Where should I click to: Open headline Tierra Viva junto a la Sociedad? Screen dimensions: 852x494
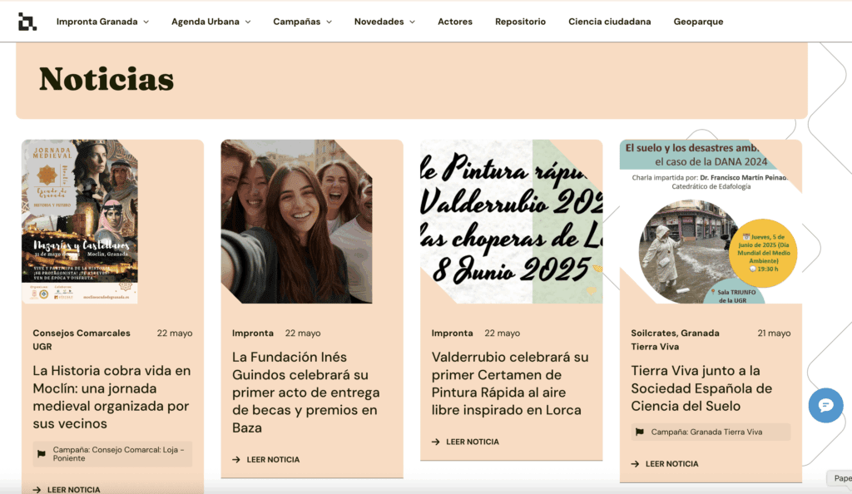(x=701, y=388)
